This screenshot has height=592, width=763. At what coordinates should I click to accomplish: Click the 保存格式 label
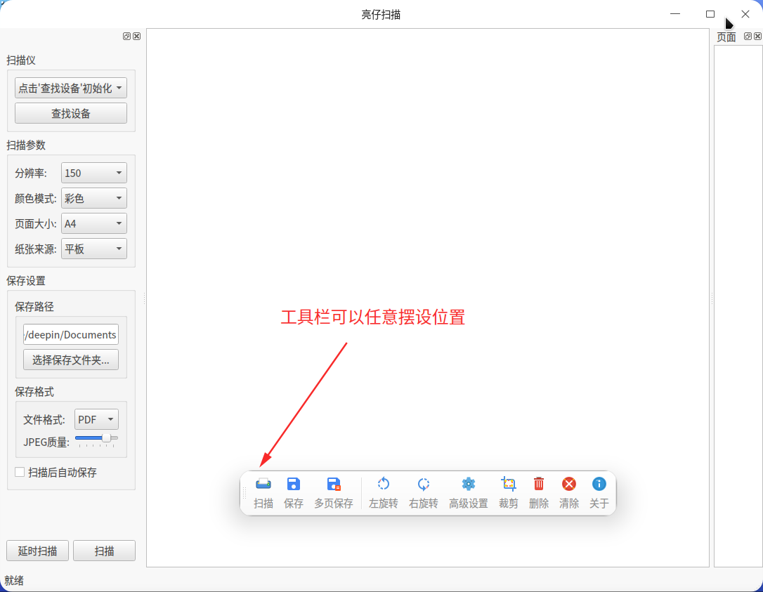tap(34, 392)
